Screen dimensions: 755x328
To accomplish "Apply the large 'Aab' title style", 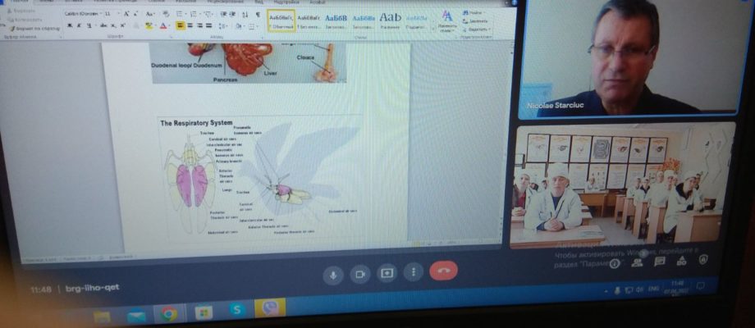I will pyautogui.click(x=390, y=20).
